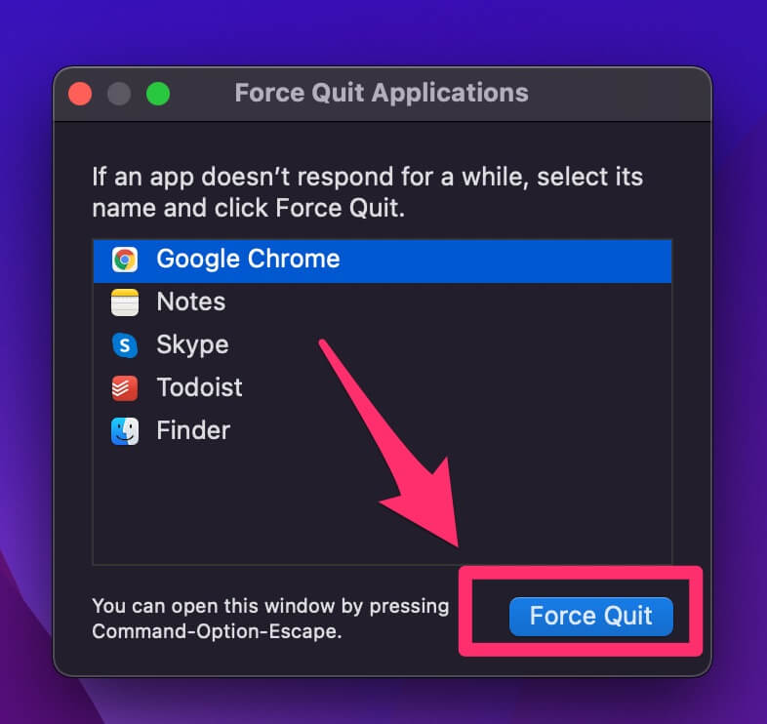The width and height of the screenshot is (767, 724).
Task: Click the instruction text about unresponsive apps
Action: pyautogui.click(x=367, y=192)
